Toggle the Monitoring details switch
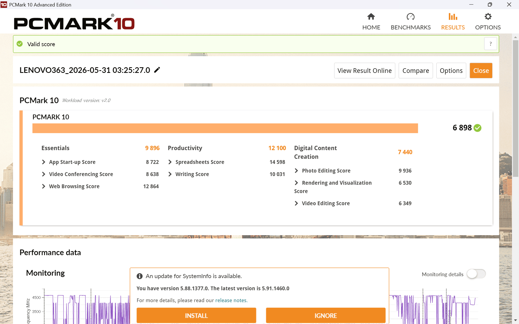 pyautogui.click(x=476, y=274)
